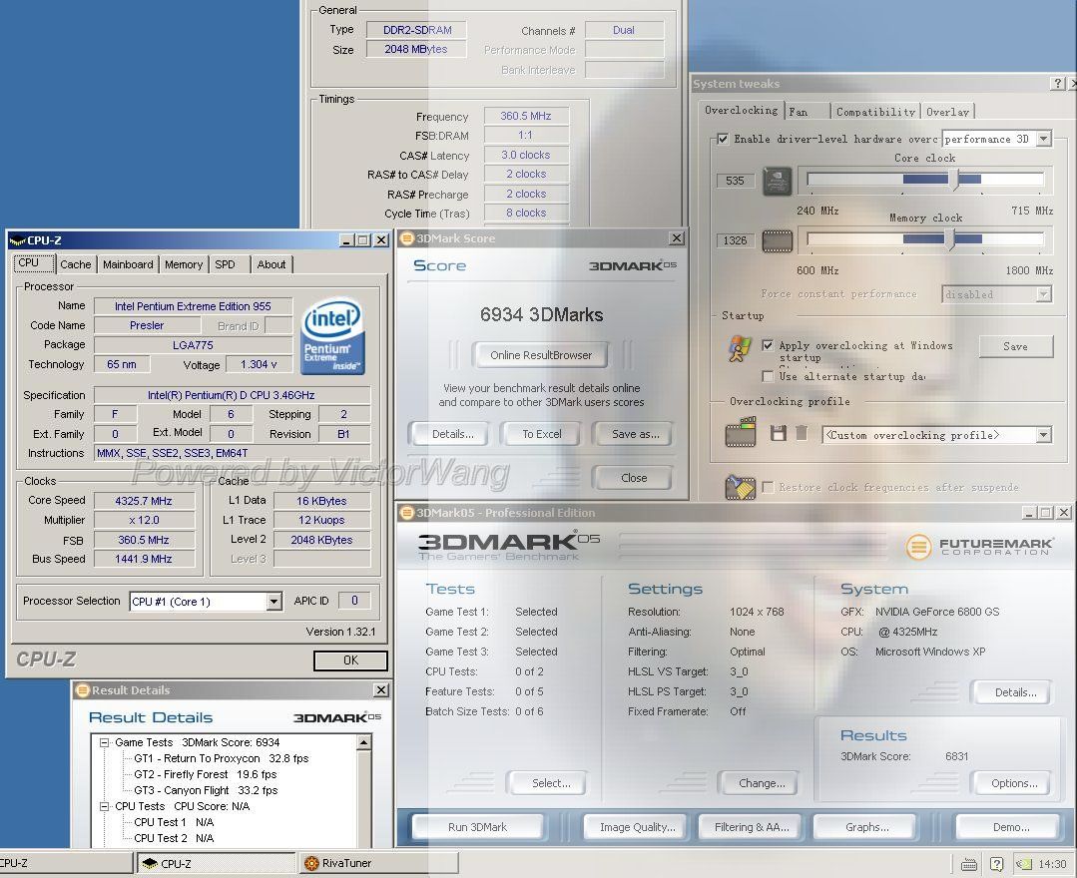Click the GPU core clock chip icon
This screenshot has height=878, width=1077.
click(x=777, y=182)
